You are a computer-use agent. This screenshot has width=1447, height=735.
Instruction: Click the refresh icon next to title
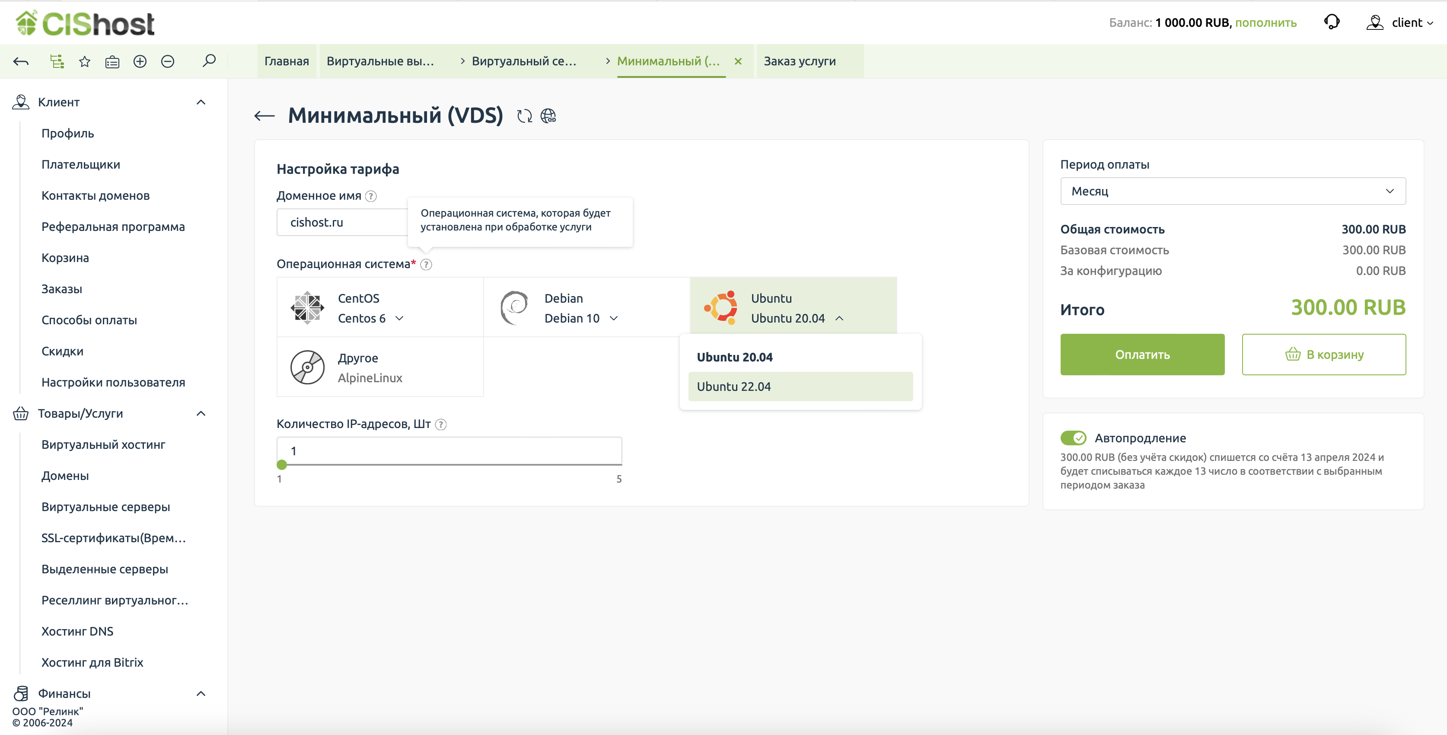pos(524,116)
